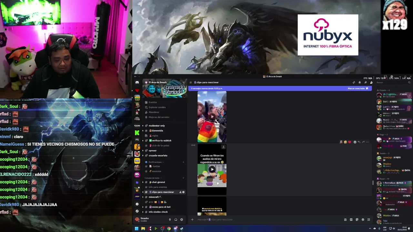Collapse Canales de texto category
The width and height of the screenshot is (413, 232).
click(x=153, y=178)
